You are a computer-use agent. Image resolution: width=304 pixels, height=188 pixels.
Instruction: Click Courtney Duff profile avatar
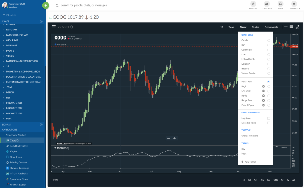(5, 5)
